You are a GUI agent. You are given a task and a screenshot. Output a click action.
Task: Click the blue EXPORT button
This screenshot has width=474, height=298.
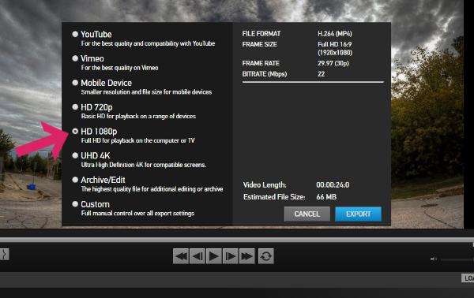[x=358, y=214]
